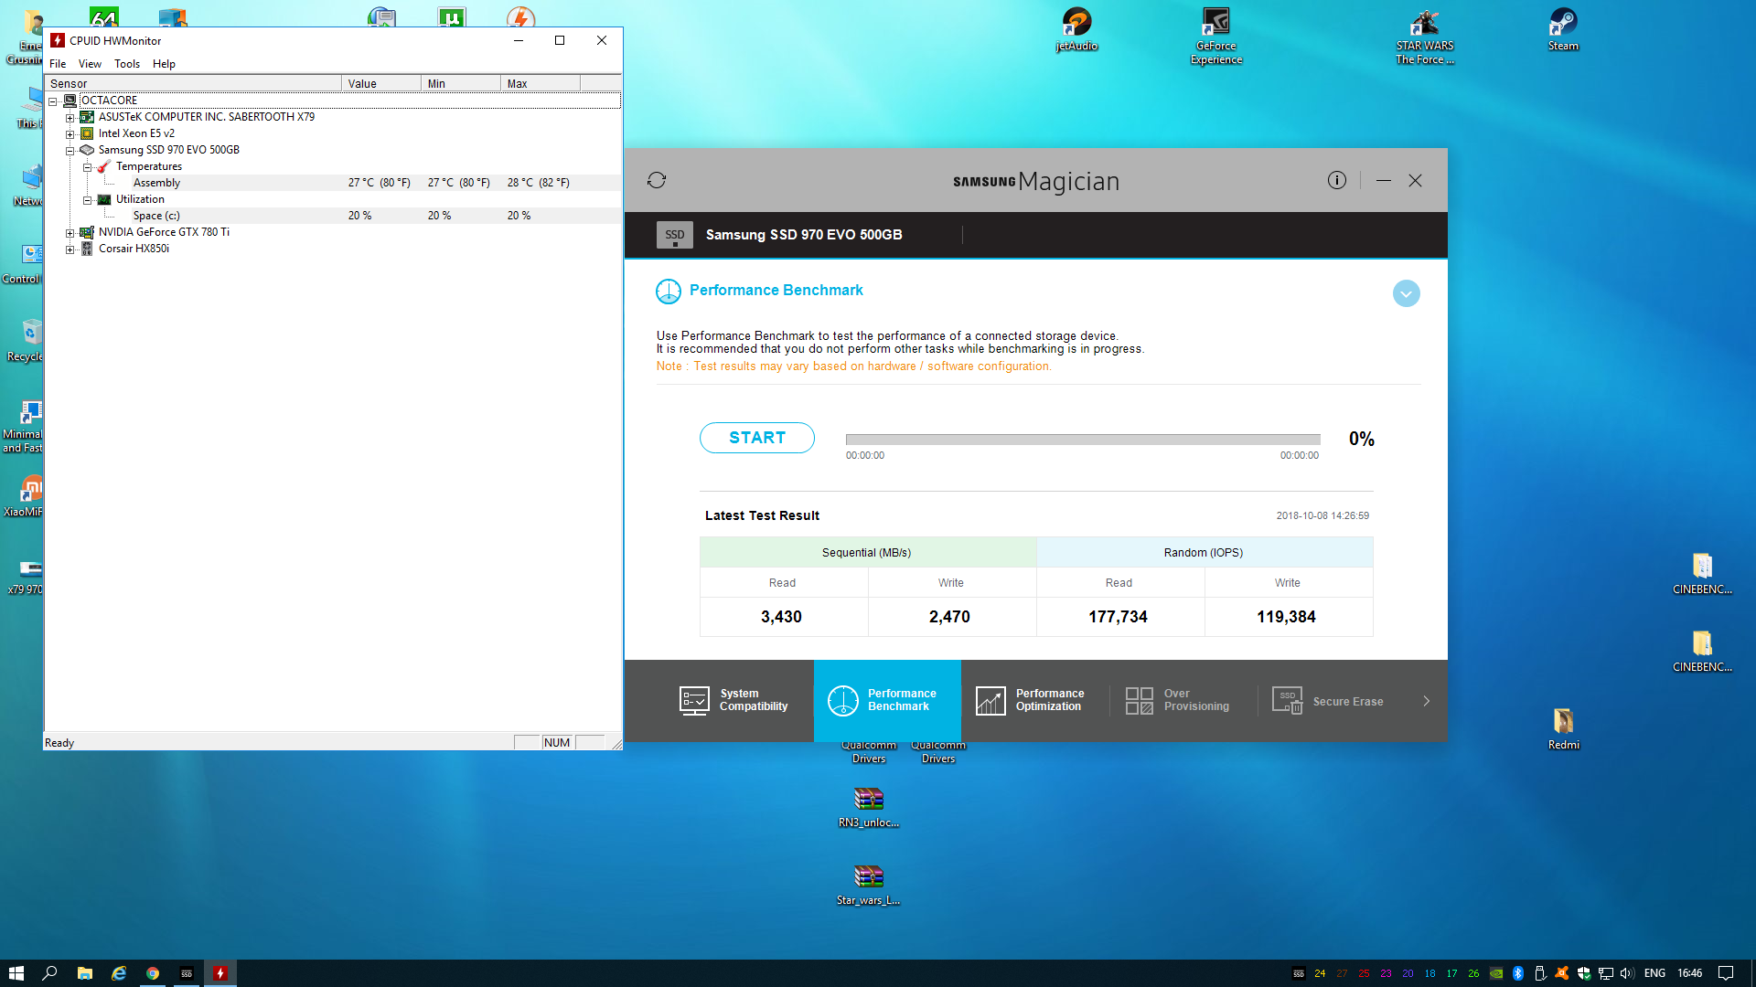
Task: Select the RN3_unloc... archive icon
Action: (x=868, y=807)
